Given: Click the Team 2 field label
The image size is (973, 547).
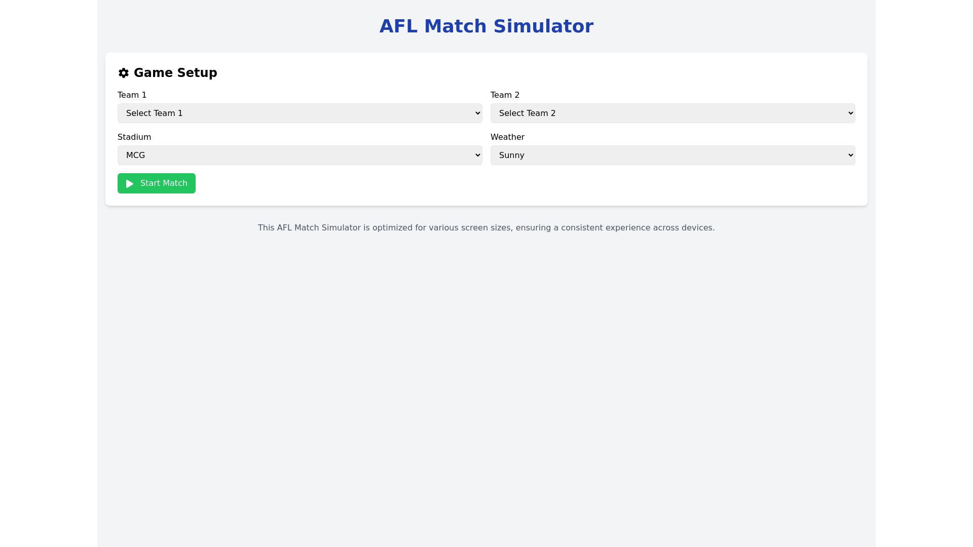Looking at the screenshot, I should click(505, 95).
